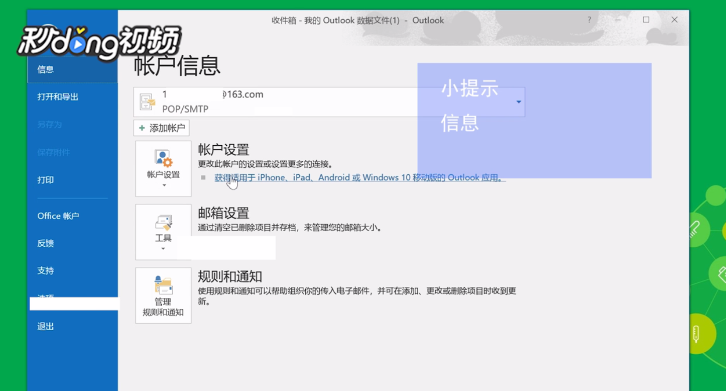This screenshot has width=726, height=391.
Task: Click the POP/SMTP account type text
Action: coord(185,109)
